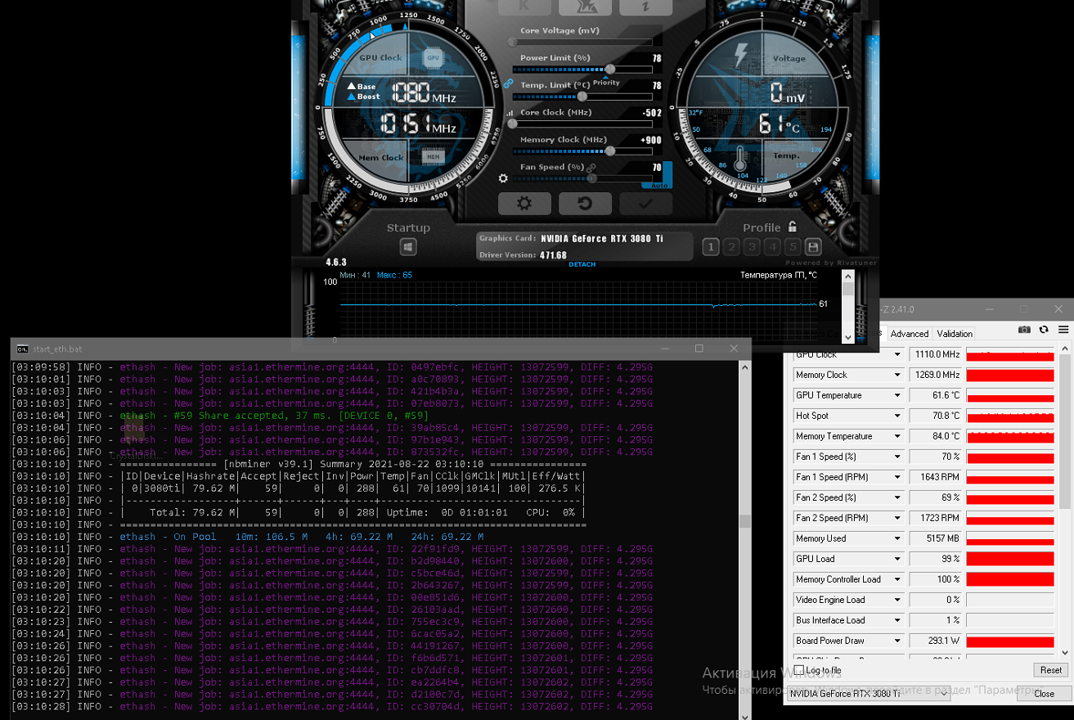The image size is (1074, 720).
Task: Enable Apply at Windows Startup button
Action: pos(408,247)
